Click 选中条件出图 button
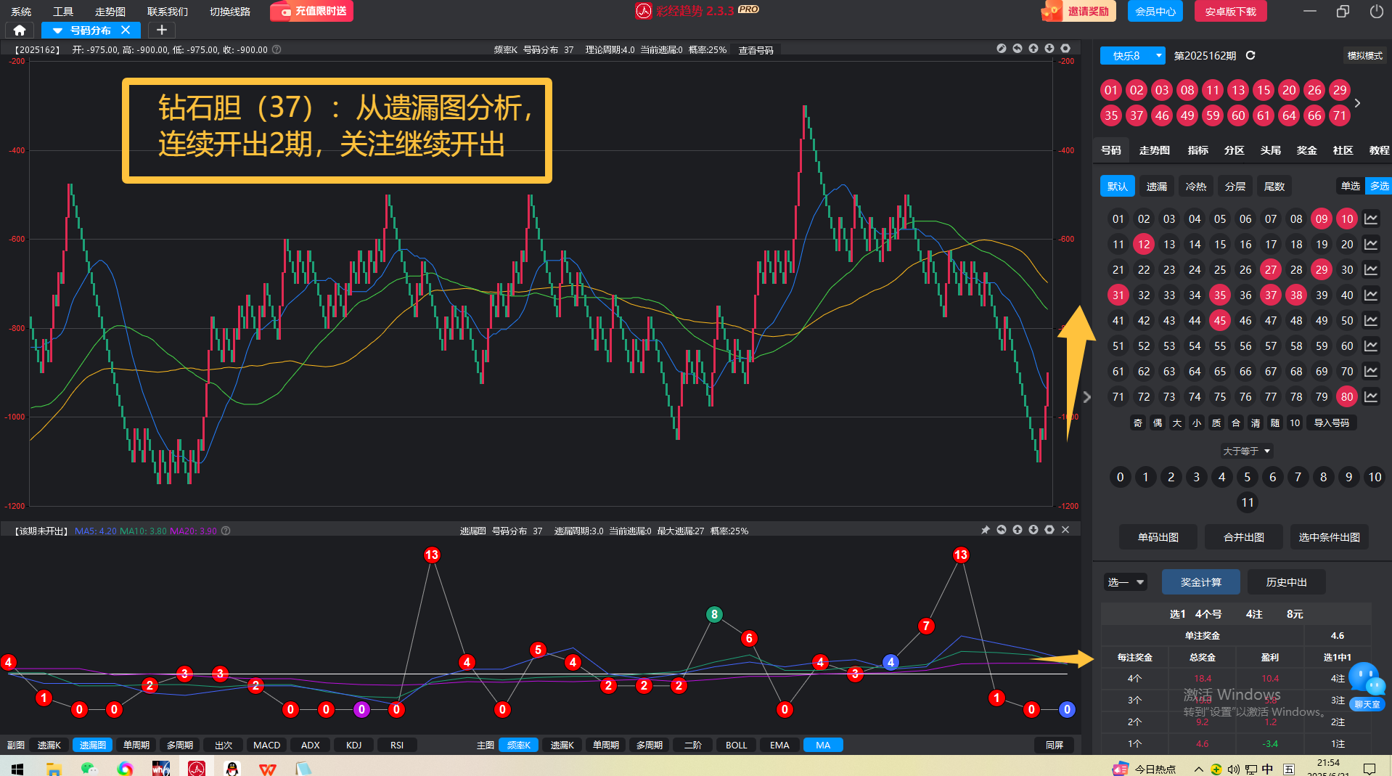This screenshot has height=776, width=1392. pyautogui.click(x=1330, y=537)
